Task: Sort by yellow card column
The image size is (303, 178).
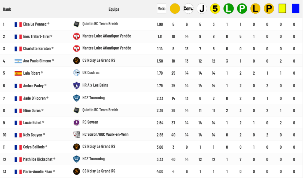Action: (x=282, y=9)
